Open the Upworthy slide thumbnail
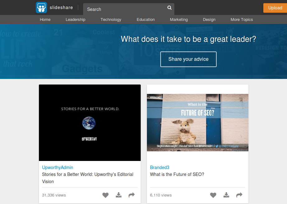 tap(90, 123)
